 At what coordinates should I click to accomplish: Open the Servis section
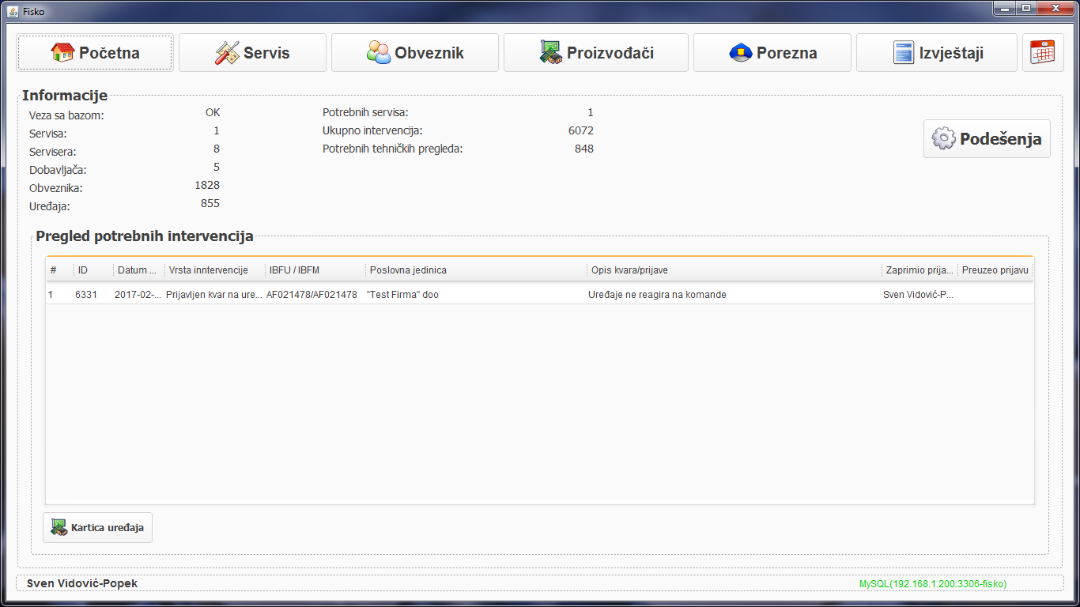(252, 53)
